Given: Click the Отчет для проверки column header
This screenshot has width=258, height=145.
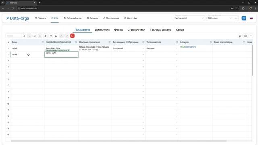Looking at the screenshot, I should pos(229,42).
